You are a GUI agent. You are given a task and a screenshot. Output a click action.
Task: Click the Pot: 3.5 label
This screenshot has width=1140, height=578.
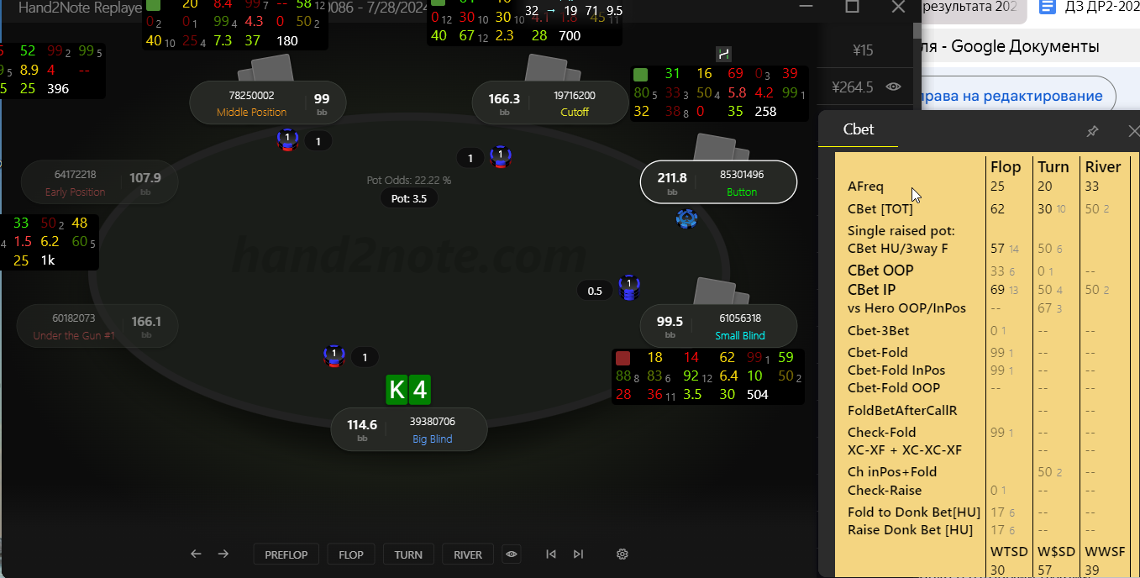pos(409,199)
